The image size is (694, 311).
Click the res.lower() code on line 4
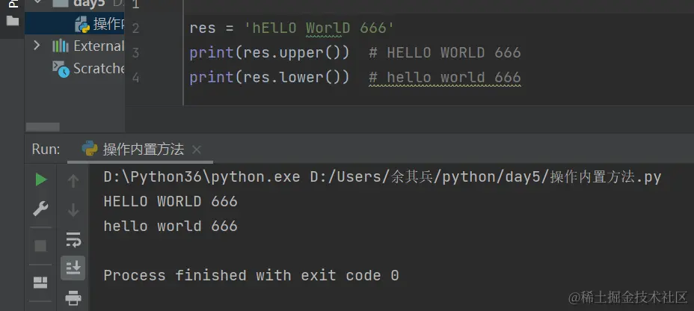tap(292, 78)
